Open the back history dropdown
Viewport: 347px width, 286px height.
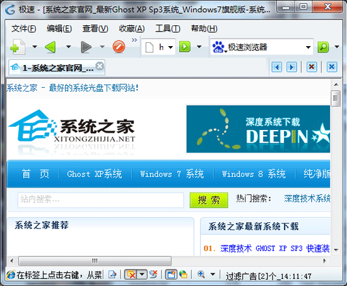pos(69,47)
